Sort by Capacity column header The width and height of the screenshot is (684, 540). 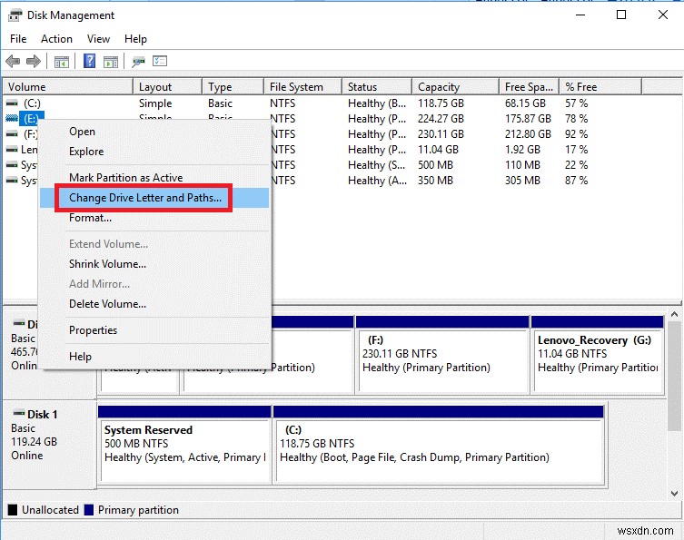click(x=455, y=87)
